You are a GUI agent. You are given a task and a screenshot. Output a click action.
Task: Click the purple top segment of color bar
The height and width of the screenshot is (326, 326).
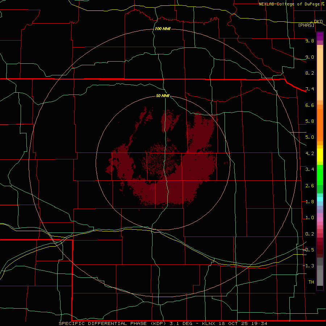coord(320,36)
